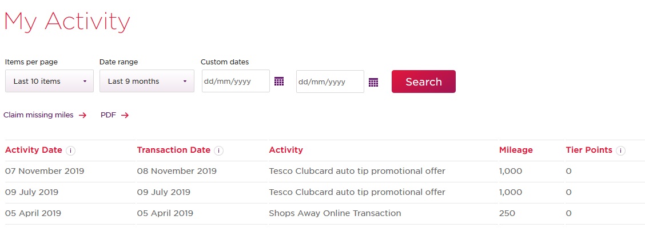645x236 pixels.
Task: Focus the first custom date input field
Action: (236, 81)
